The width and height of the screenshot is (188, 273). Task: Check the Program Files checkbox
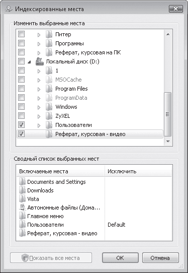pos(22,88)
